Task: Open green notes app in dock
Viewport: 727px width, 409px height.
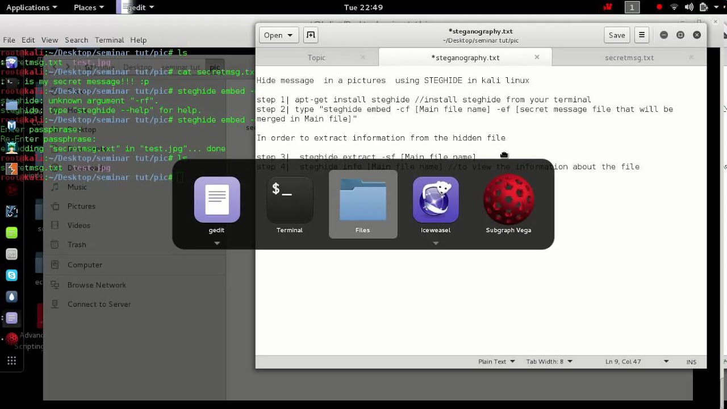Action: (11, 233)
